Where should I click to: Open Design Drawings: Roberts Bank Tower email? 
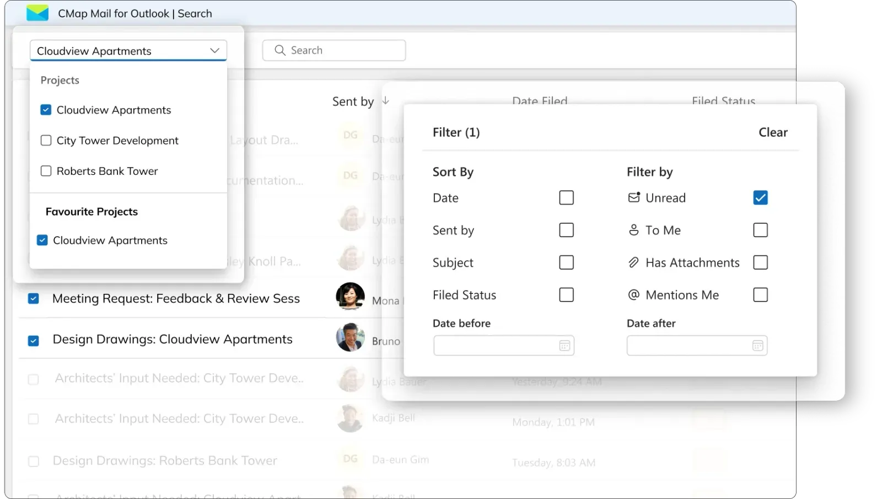[x=165, y=460]
